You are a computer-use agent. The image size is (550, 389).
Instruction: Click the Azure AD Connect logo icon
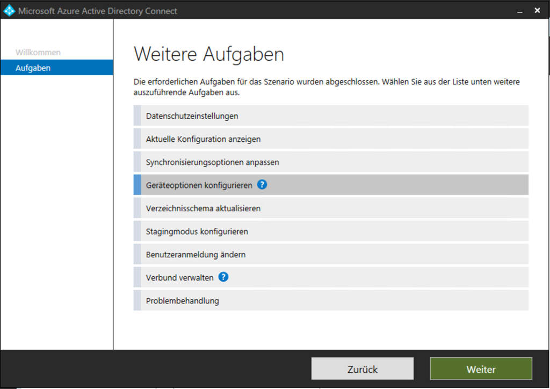coord(9,11)
